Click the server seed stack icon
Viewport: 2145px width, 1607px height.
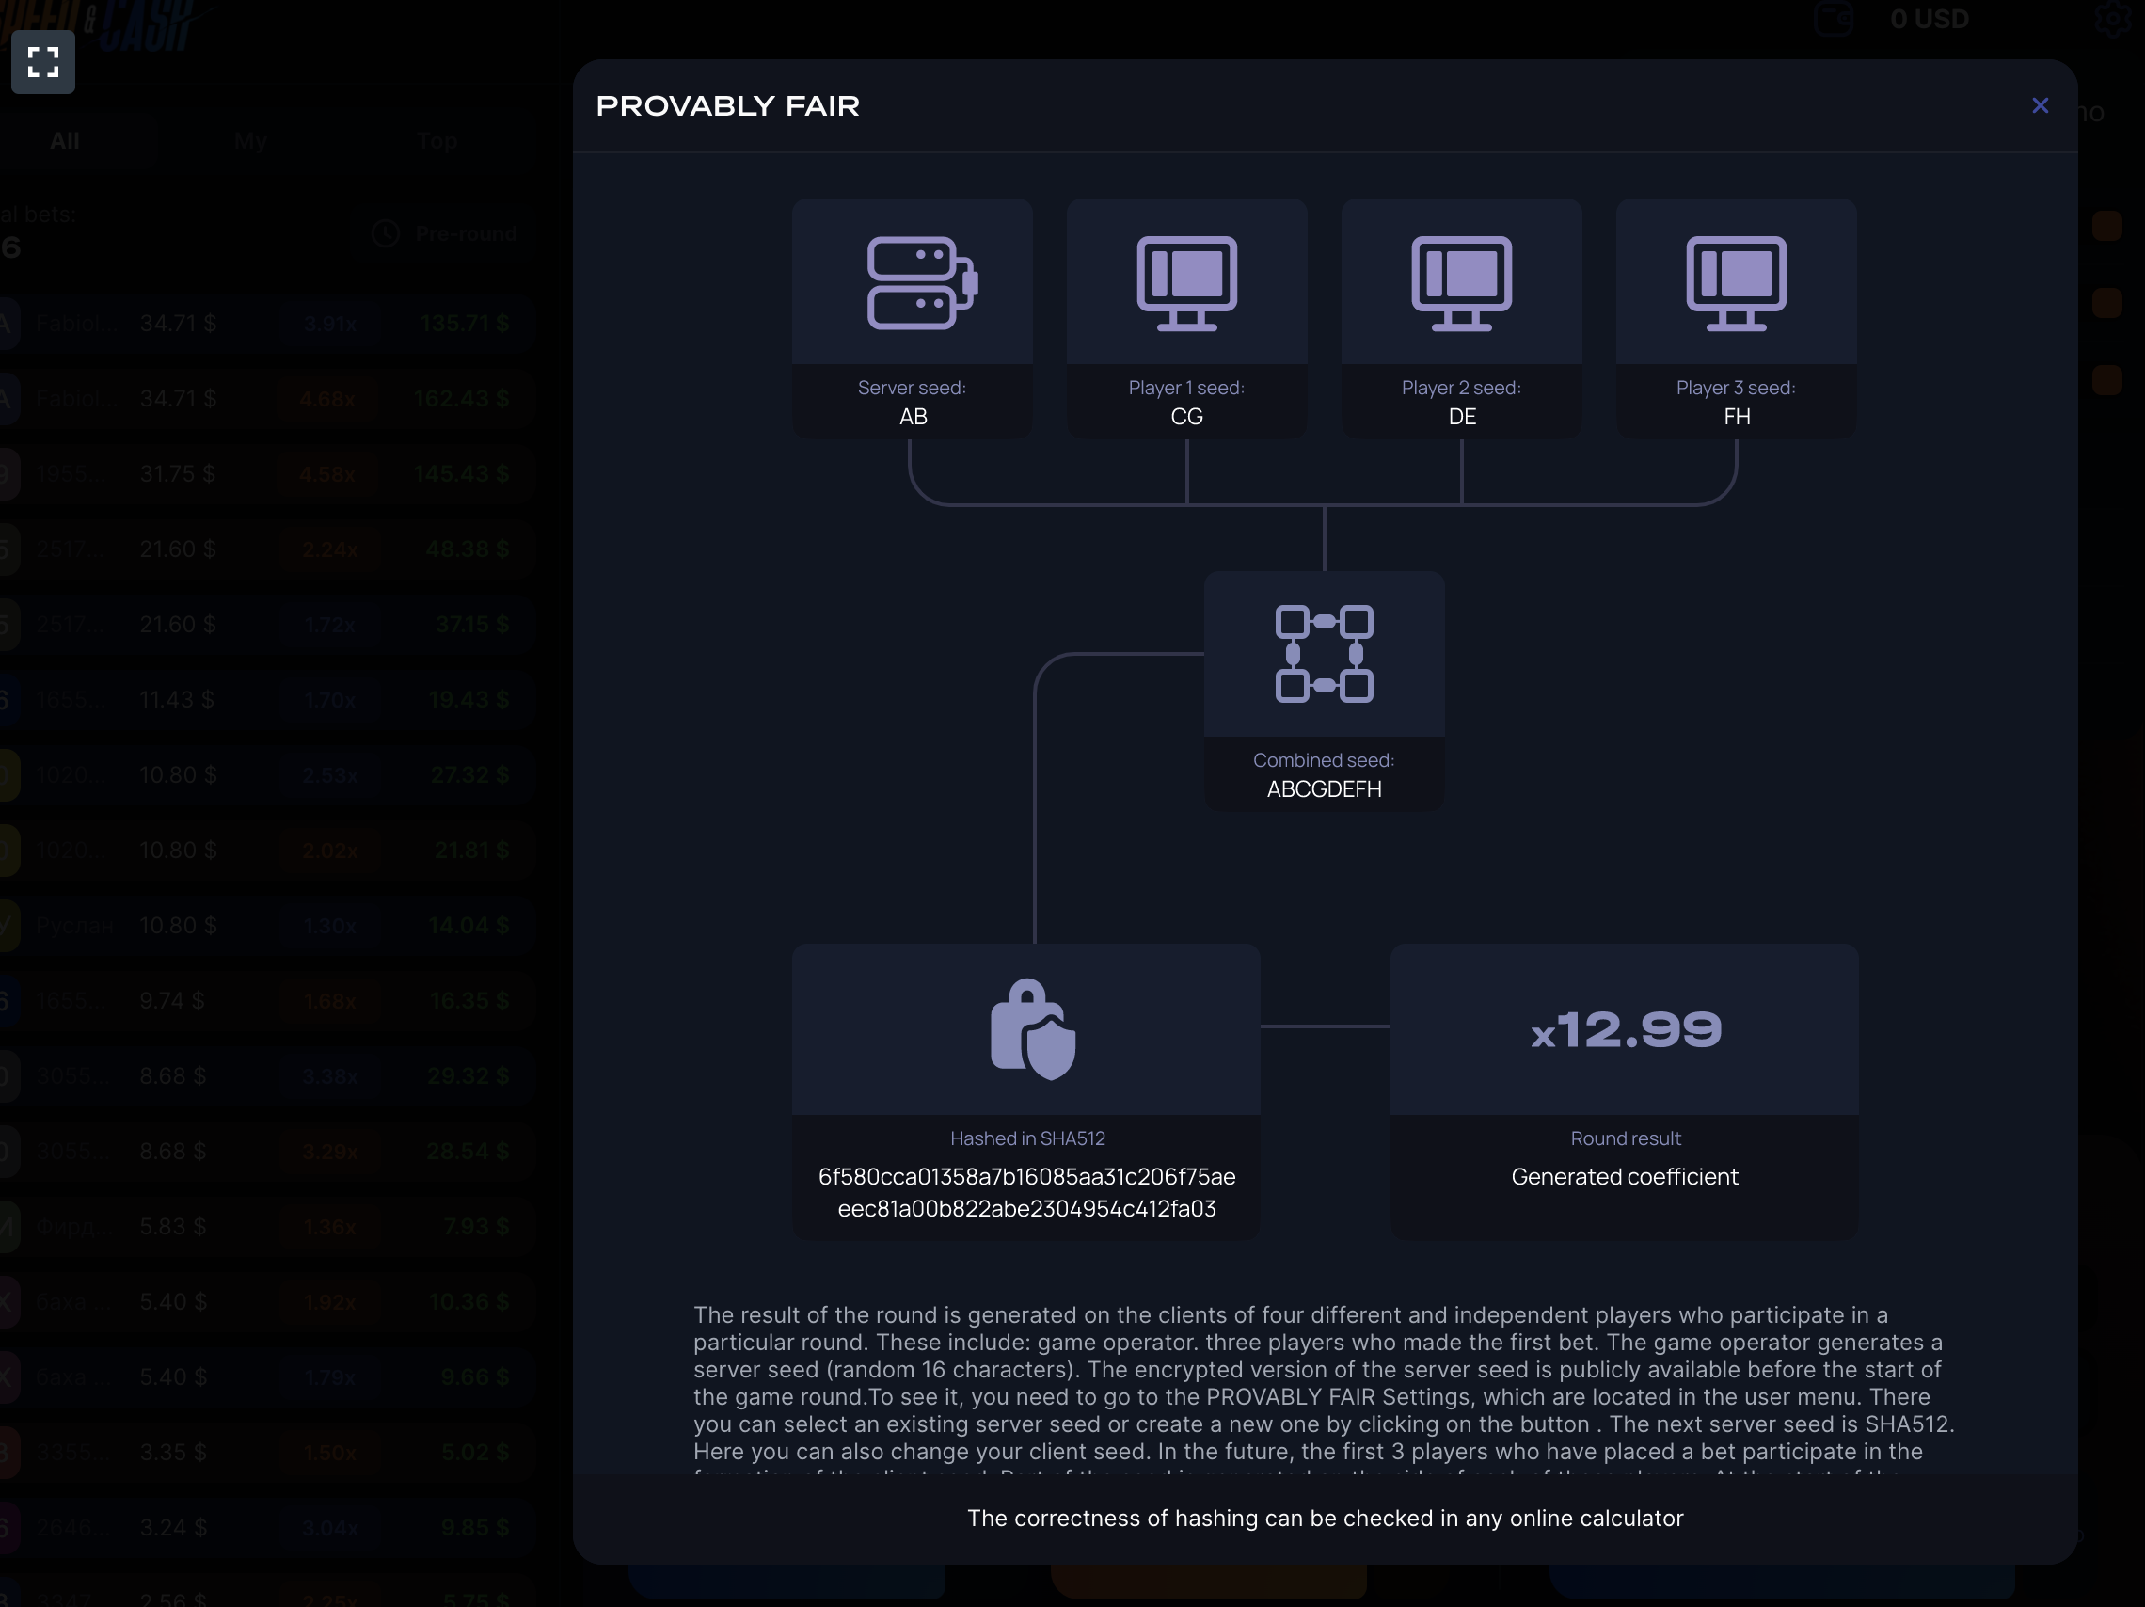(x=921, y=283)
